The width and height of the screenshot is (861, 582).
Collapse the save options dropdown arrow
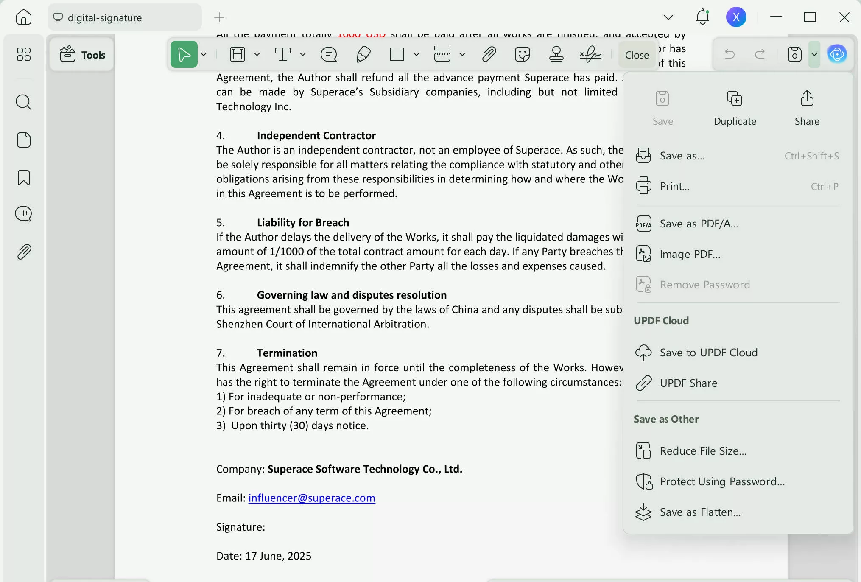814,54
